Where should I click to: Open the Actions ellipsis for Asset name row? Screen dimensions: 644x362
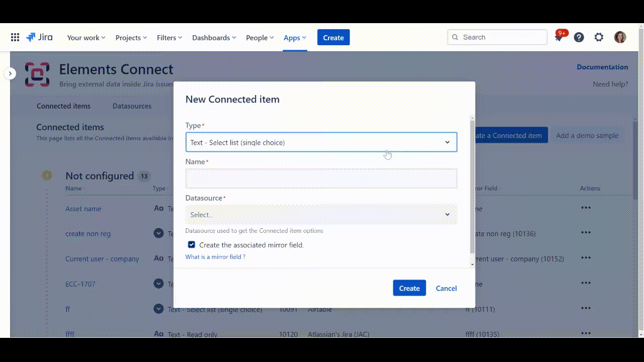pos(586,208)
